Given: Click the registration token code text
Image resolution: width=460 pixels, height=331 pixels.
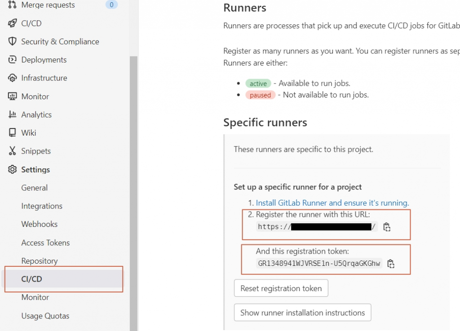Looking at the screenshot, I should 319,264.
